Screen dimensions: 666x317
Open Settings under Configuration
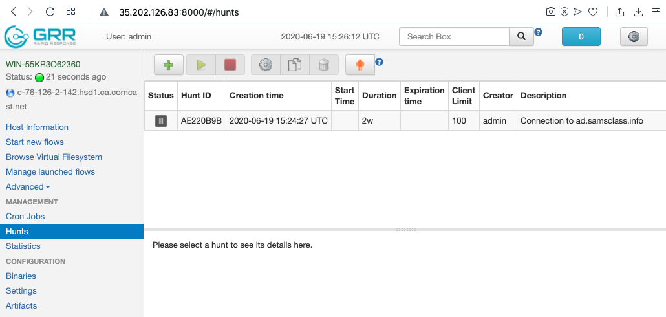[21, 290]
